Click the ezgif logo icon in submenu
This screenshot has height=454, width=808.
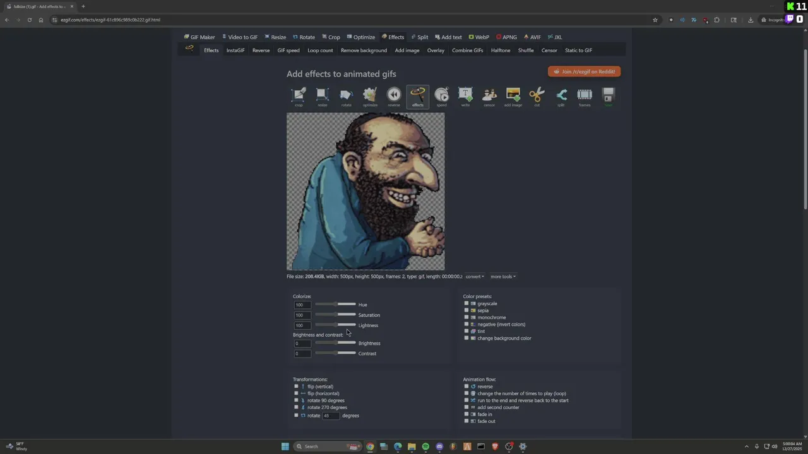point(189,49)
